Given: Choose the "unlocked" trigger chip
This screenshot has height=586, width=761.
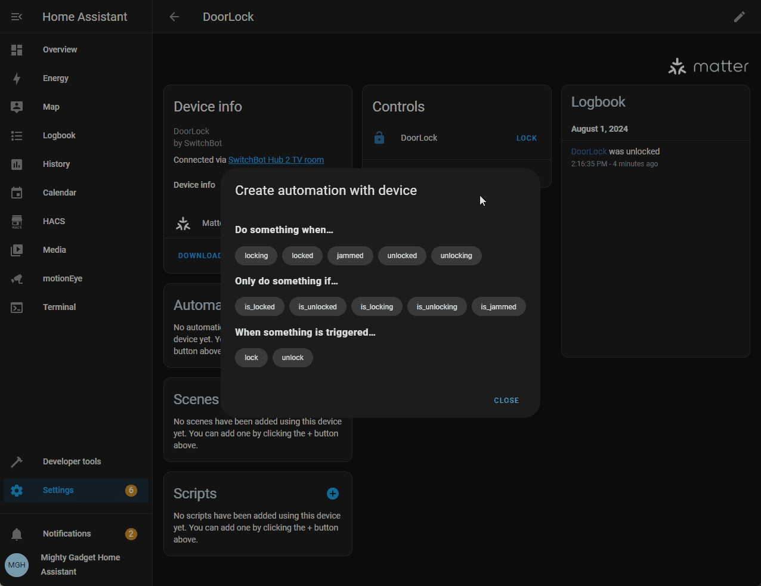Looking at the screenshot, I should (402, 256).
